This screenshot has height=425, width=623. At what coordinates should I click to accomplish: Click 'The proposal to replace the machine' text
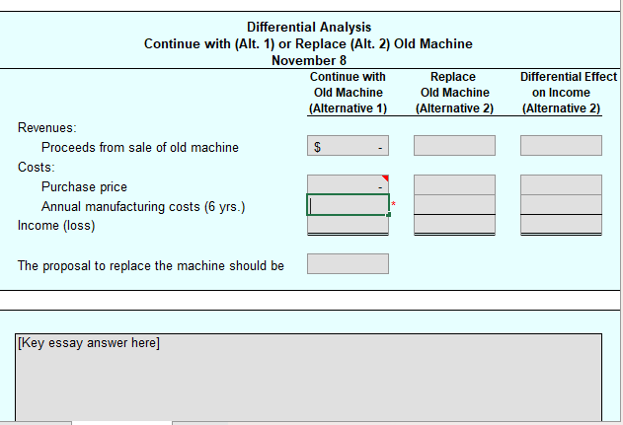(x=151, y=266)
